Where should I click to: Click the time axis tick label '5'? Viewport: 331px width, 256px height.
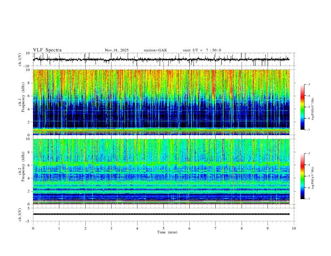click(163, 228)
